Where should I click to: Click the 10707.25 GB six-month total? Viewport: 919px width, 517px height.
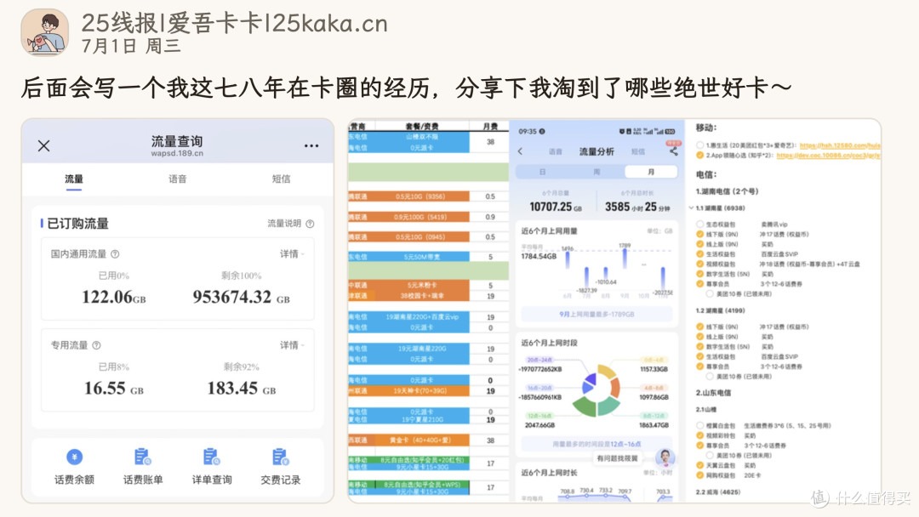pyautogui.click(x=555, y=207)
